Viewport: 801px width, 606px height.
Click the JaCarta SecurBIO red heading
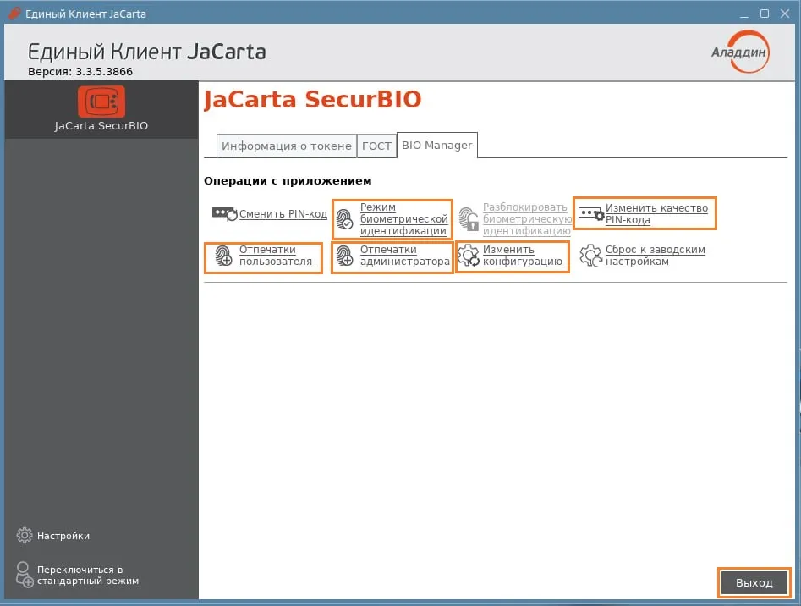tap(313, 99)
